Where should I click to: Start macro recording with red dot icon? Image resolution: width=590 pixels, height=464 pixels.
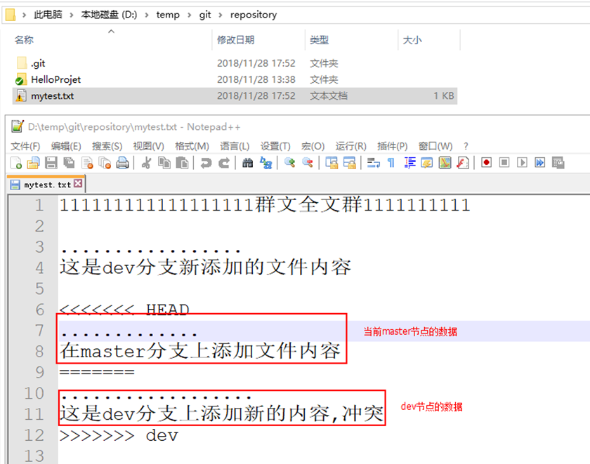487,162
